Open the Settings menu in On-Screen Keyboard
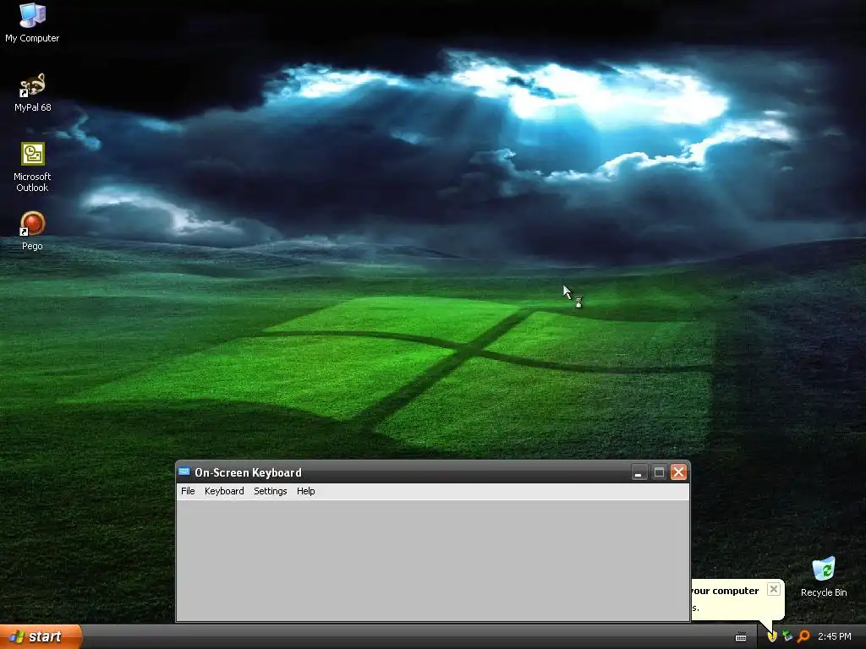 pyautogui.click(x=270, y=491)
